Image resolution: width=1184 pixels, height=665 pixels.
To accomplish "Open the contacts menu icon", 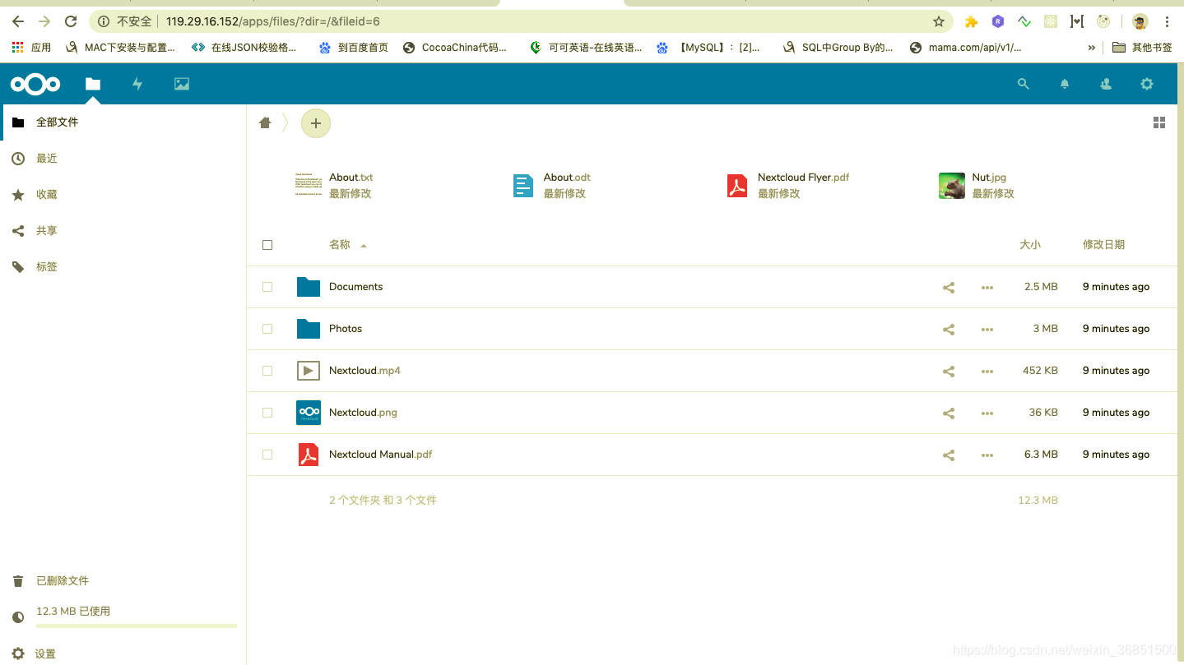I will click(1106, 84).
